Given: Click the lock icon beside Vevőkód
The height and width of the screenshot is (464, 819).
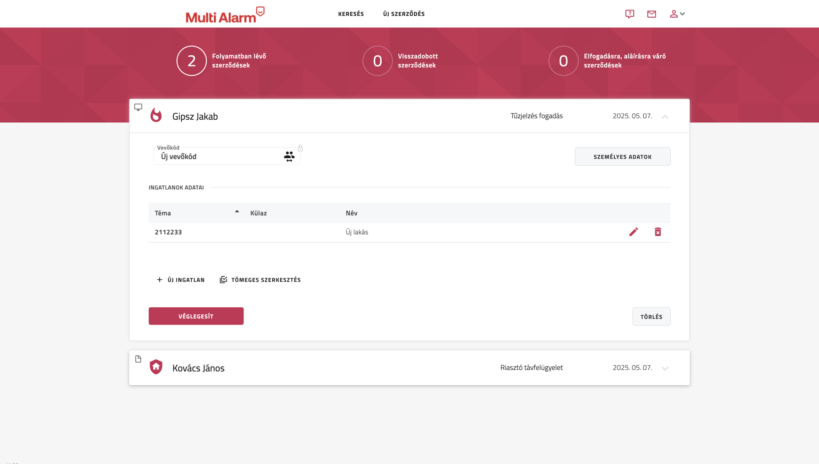Looking at the screenshot, I should [x=300, y=148].
